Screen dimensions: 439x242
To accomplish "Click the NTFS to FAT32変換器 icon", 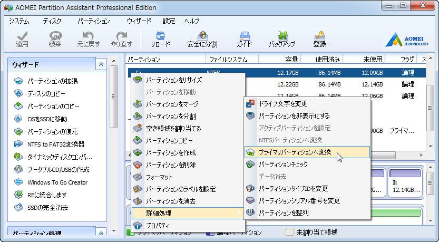I will (x=18, y=144).
